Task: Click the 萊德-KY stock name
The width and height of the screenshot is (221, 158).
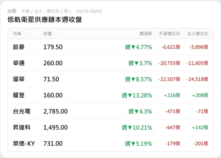Action: coord(24,143)
